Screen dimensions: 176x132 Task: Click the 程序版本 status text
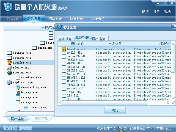tap(112, 128)
